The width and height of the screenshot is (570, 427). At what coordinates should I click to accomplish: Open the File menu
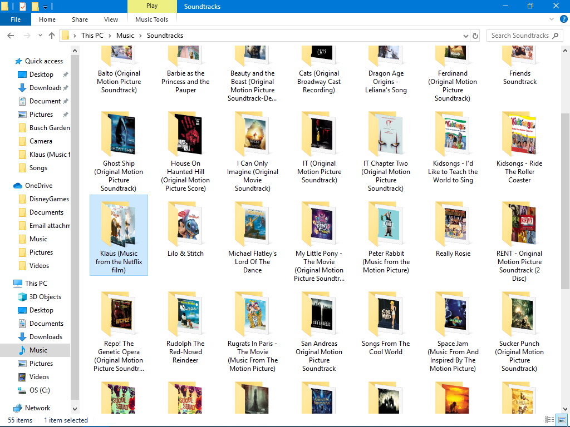click(x=16, y=19)
